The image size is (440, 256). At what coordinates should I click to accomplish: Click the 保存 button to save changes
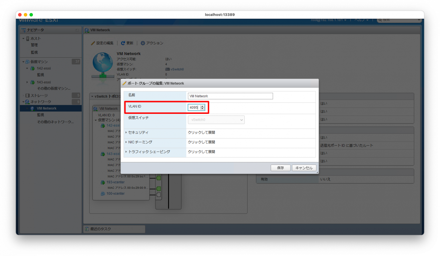[280, 168]
